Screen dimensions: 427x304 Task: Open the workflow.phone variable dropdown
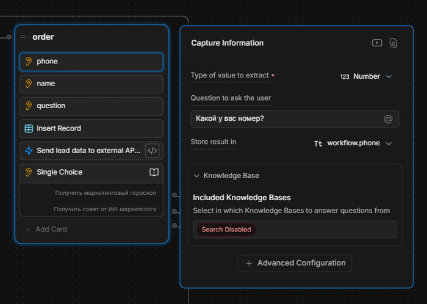tap(353, 143)
